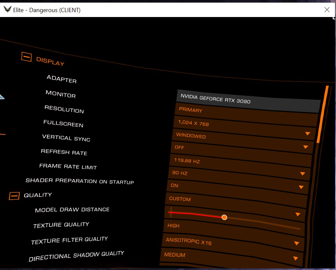Click the MODEL DRAW DISTANCE label
The image size is (336, 270).
pyautogui.click(x=72, y=209)
